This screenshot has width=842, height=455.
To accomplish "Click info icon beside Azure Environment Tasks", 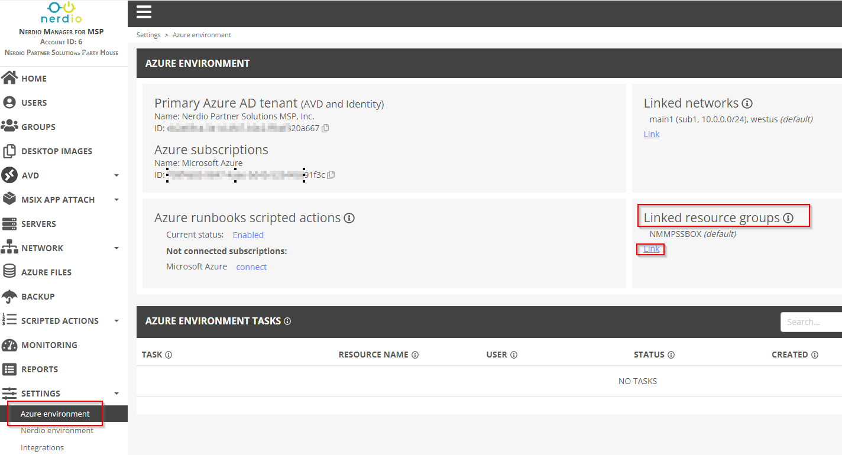I will (287, 321).
